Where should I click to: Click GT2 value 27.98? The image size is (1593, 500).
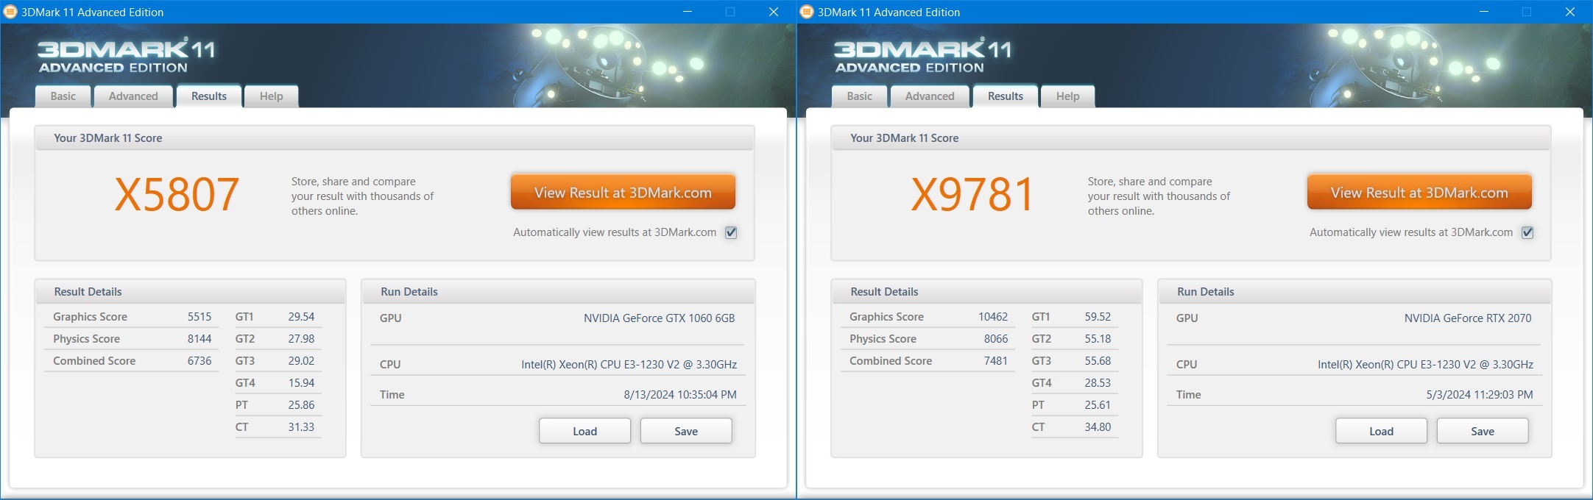pos(301,339)
